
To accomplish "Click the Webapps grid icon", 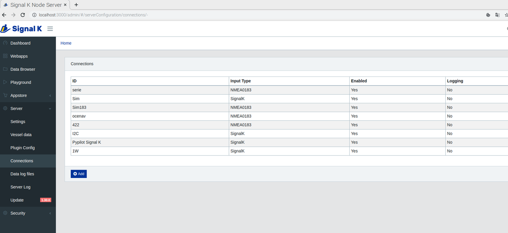I will [x=5, y=56].
